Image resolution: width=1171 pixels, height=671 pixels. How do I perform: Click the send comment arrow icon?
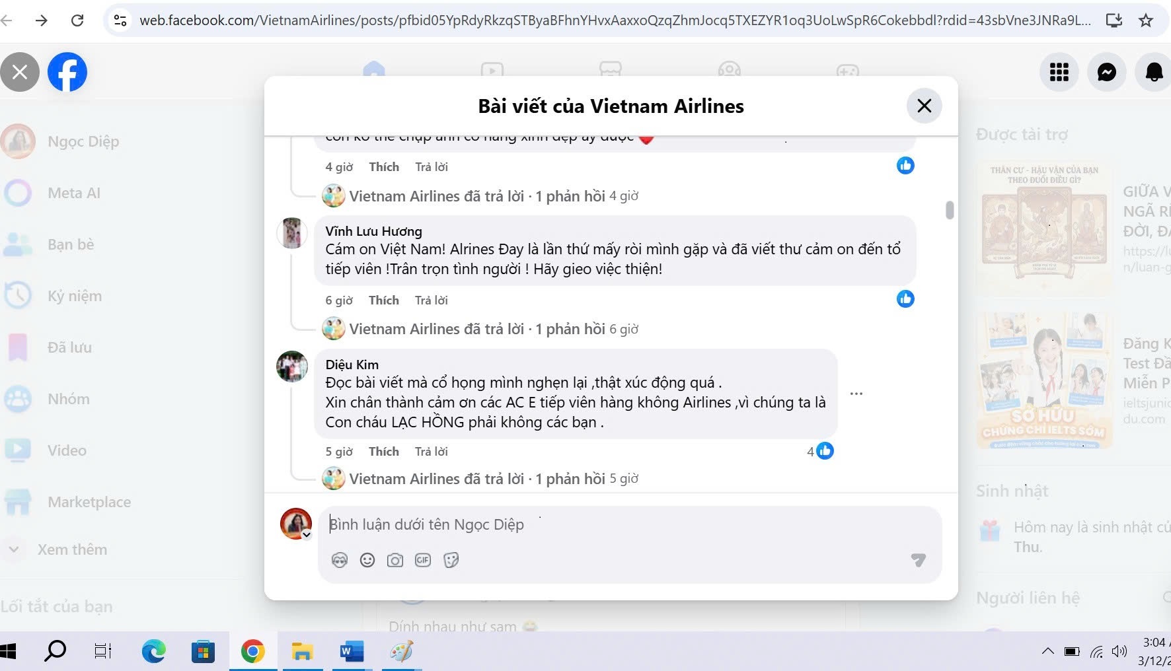pyautogui.click(x=918, y=560)
